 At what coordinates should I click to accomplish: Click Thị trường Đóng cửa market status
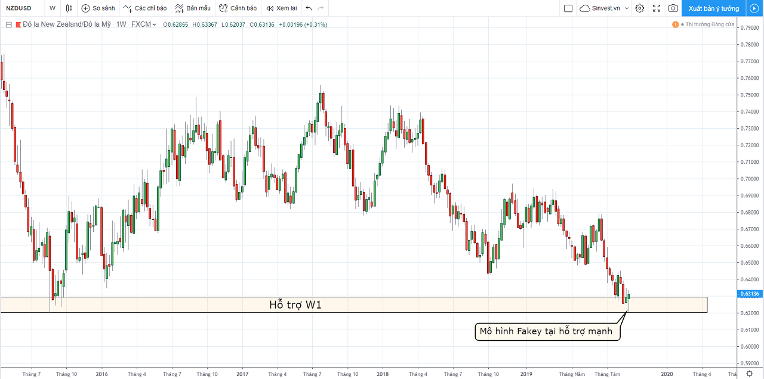(710, 24)
